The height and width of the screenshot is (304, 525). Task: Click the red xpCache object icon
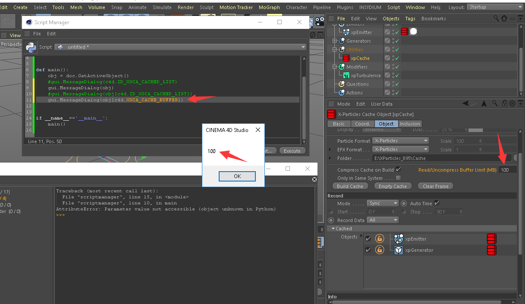(x=346, y=58)
